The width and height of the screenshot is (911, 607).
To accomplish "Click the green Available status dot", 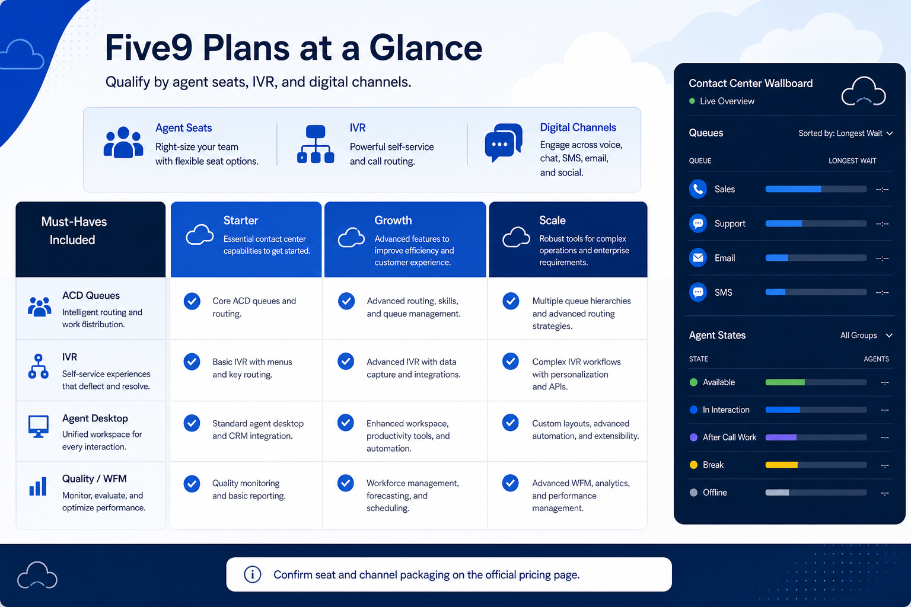I will pyautogui.click(x=693, y=382).
